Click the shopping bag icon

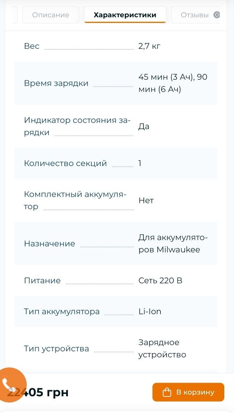(167, 392)
